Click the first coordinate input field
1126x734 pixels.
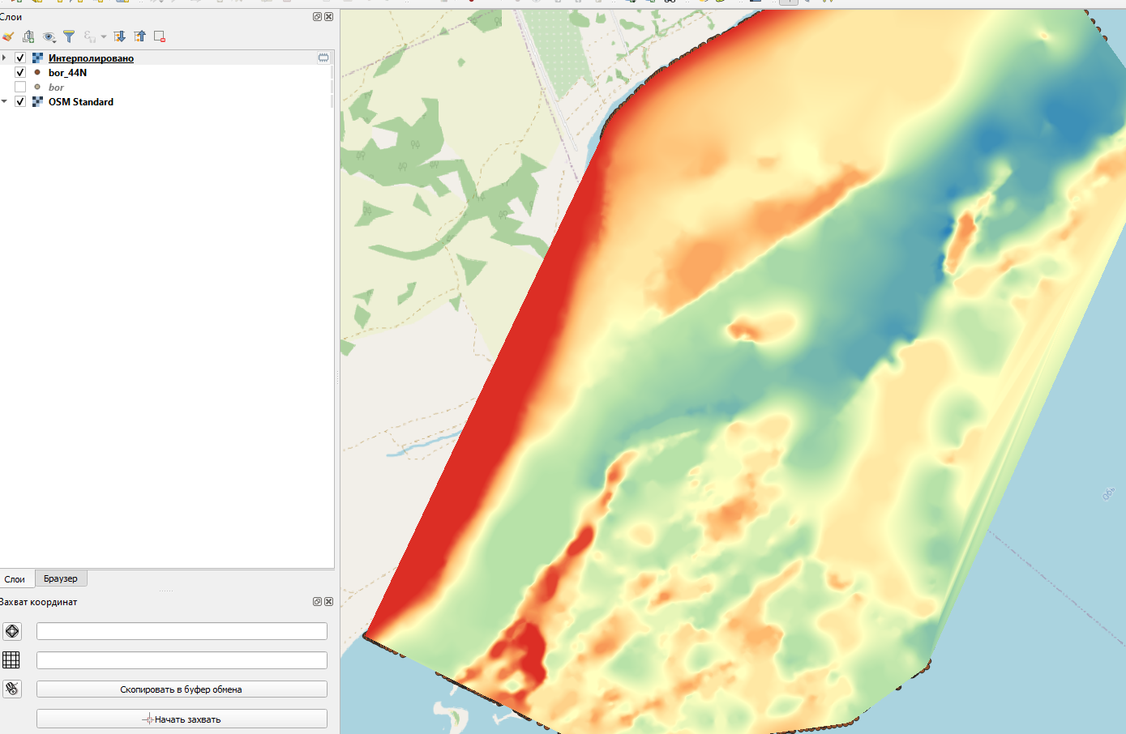click(x=182, y=631)
